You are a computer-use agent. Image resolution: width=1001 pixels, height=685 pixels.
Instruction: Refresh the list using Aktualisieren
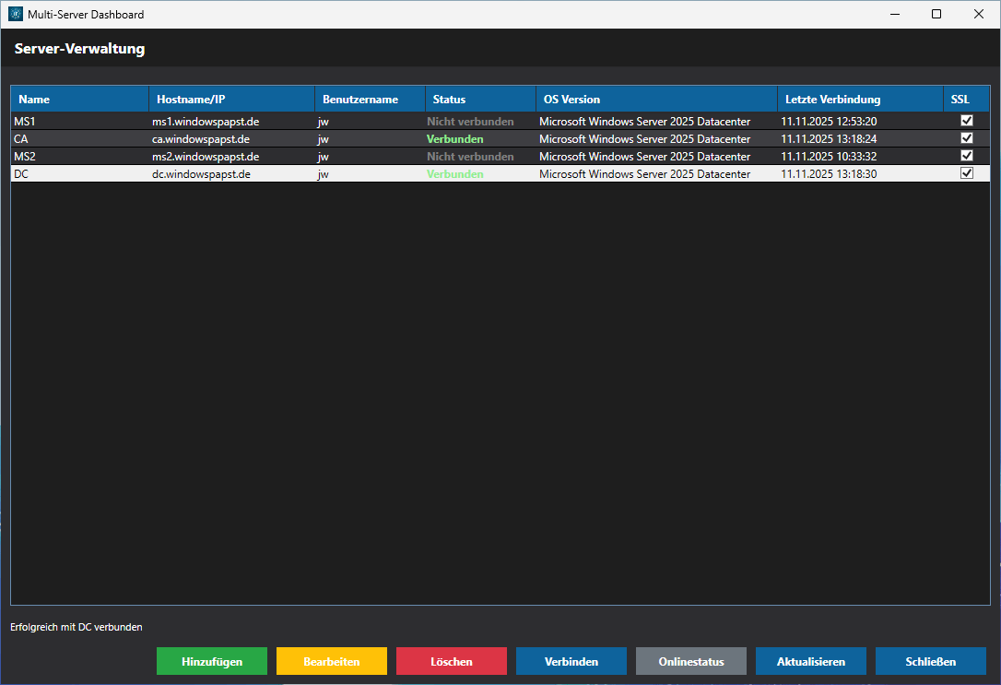pyautogui.click(x=811, y=661)
